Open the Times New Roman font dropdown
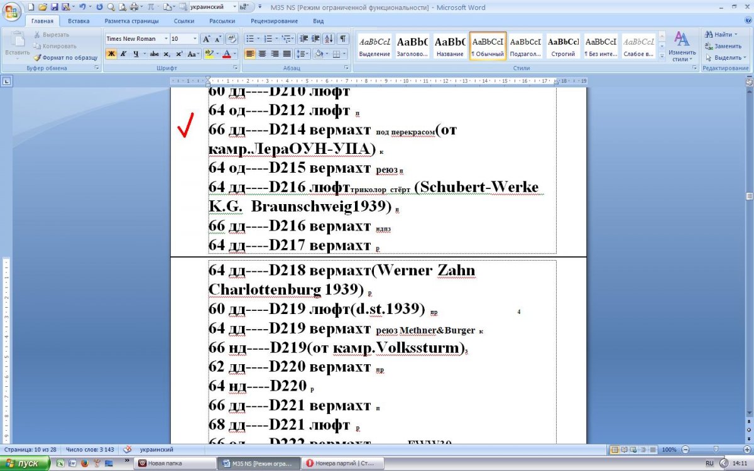 tap(166, 39)
